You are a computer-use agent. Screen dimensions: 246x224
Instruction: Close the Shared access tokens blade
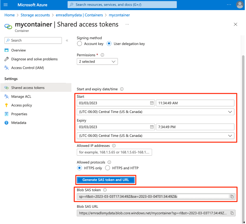[235, 24]
